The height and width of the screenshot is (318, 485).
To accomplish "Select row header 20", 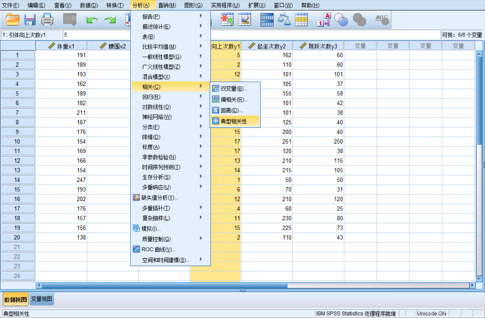I will coord(17,237).
